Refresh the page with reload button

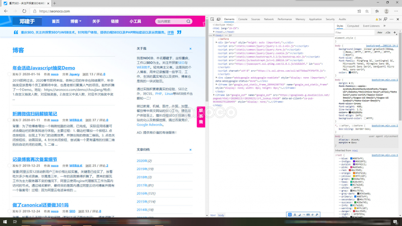coord(24,11)
